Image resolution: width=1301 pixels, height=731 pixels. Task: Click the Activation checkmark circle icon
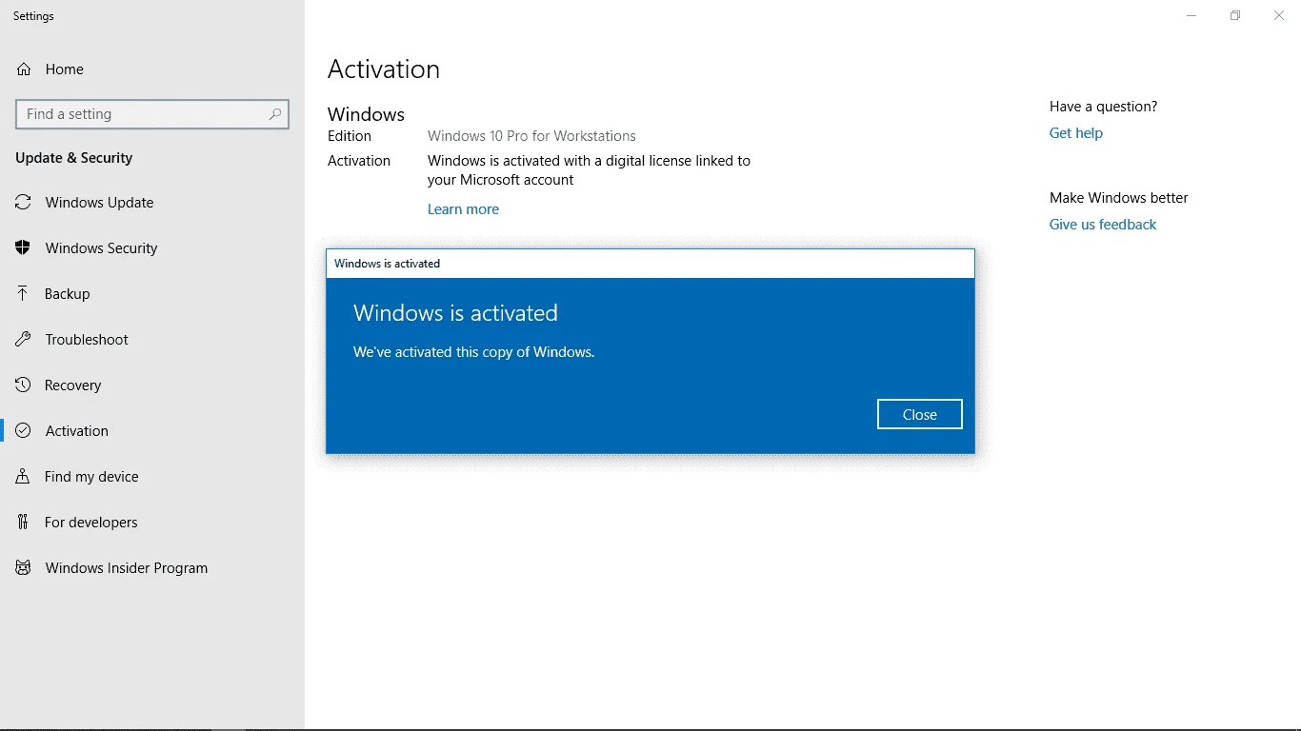[24, 431]
